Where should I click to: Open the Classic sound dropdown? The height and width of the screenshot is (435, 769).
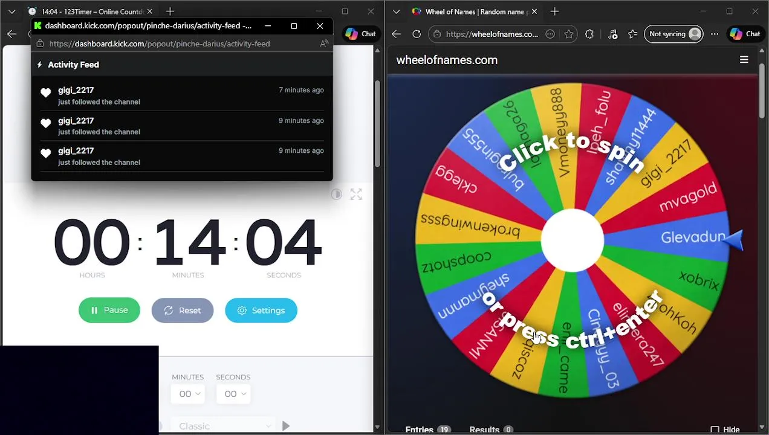222,426
